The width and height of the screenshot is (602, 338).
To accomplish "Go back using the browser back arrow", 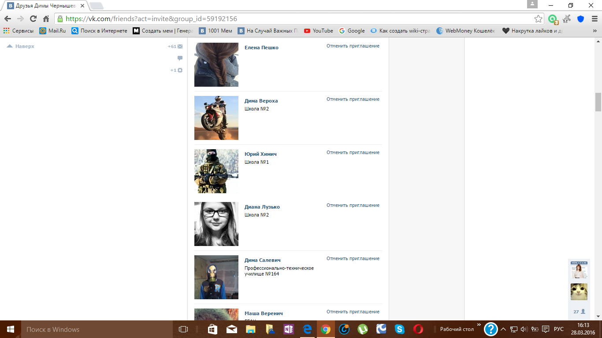I will 7,19.
